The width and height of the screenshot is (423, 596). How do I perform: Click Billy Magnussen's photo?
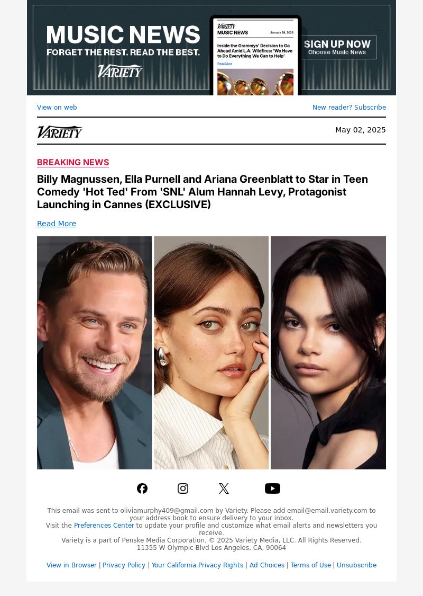pos(95,353)
